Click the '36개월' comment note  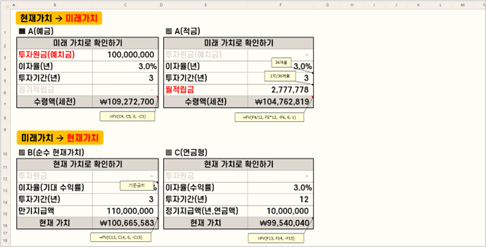click(281, 63)
